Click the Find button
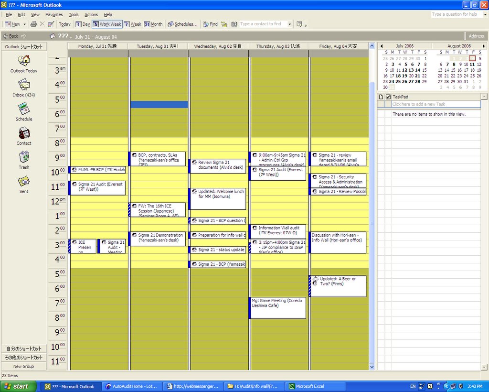Image resolution: width=489 pixels, height=392 pixels. 210,24
